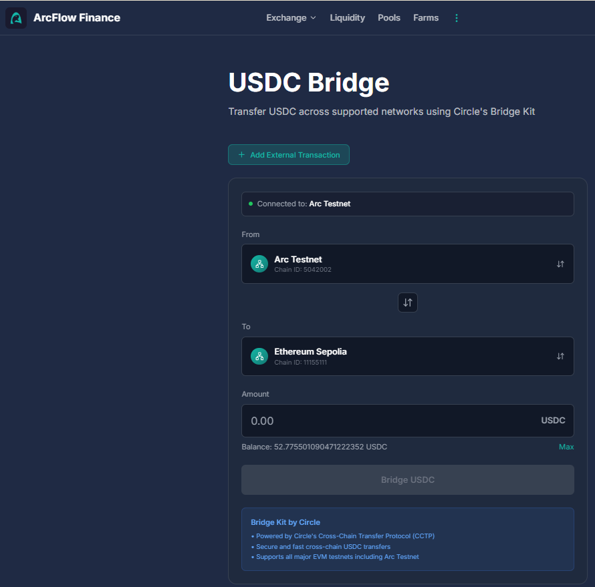Click the 'Transfer USDC across supported networks' subtitle
The image size is (595, 587).
tap(381, 112)
